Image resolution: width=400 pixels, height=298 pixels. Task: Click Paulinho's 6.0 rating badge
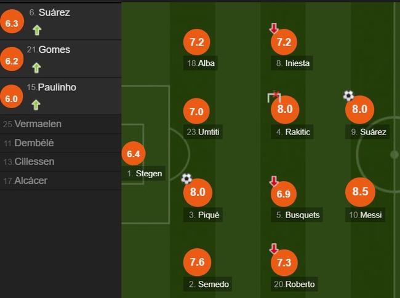(11, 96)
